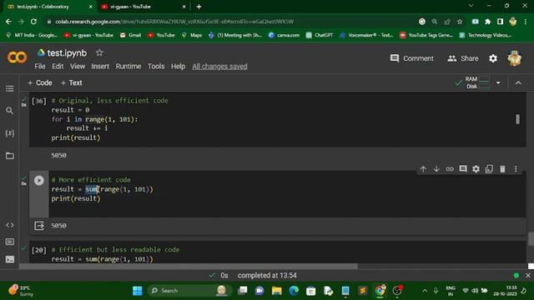Open the variables {x} panel
The height and width of the screenshot is (300, 534).
click(9, 133)
